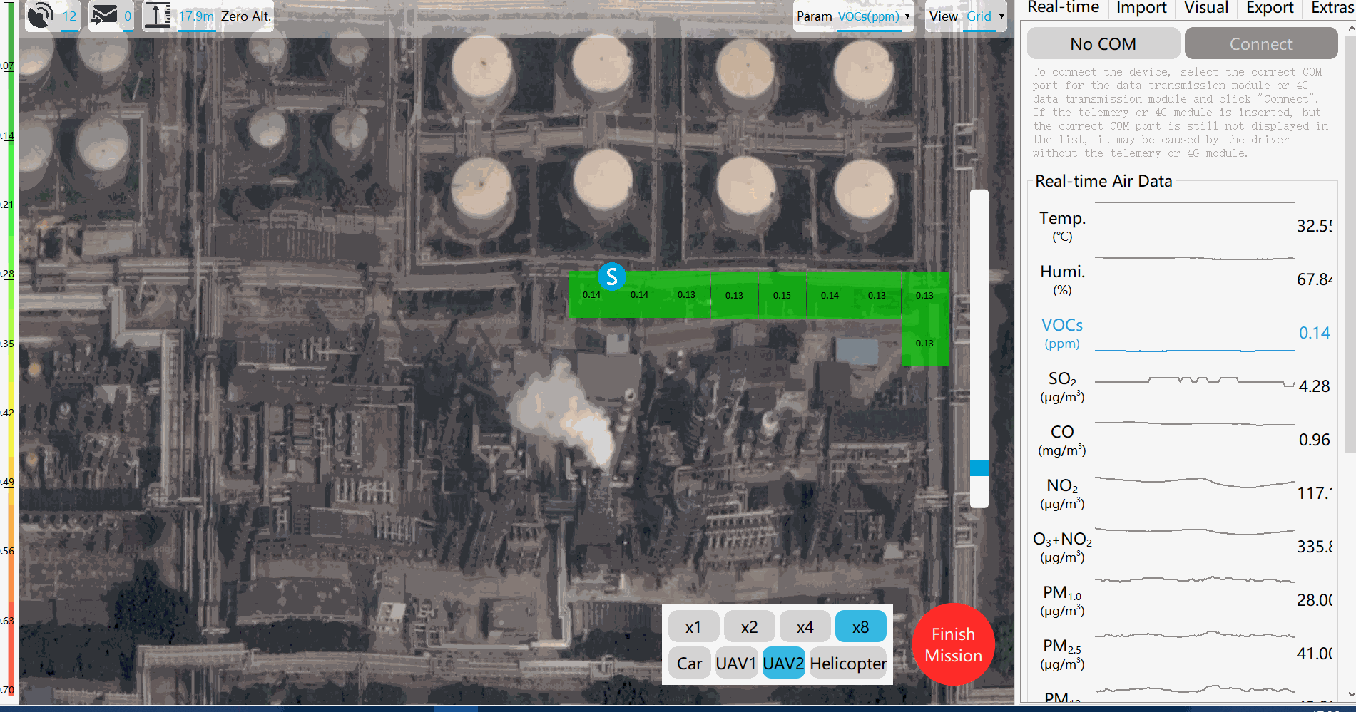1356x712 pixels.
Task: Enable the x2 playback speed
Action: 749,626
